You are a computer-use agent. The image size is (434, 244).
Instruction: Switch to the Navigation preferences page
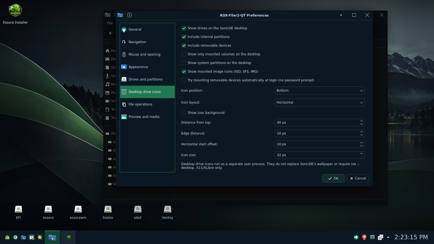click(x=147, y=42)
